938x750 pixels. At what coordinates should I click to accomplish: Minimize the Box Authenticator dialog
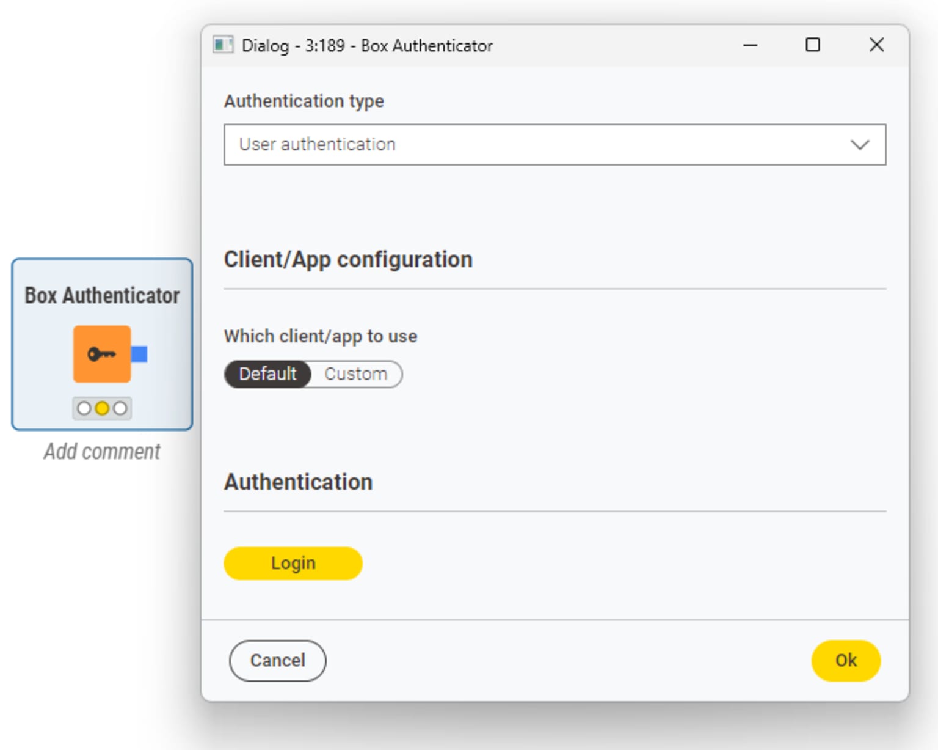click(x=751, y=45)
